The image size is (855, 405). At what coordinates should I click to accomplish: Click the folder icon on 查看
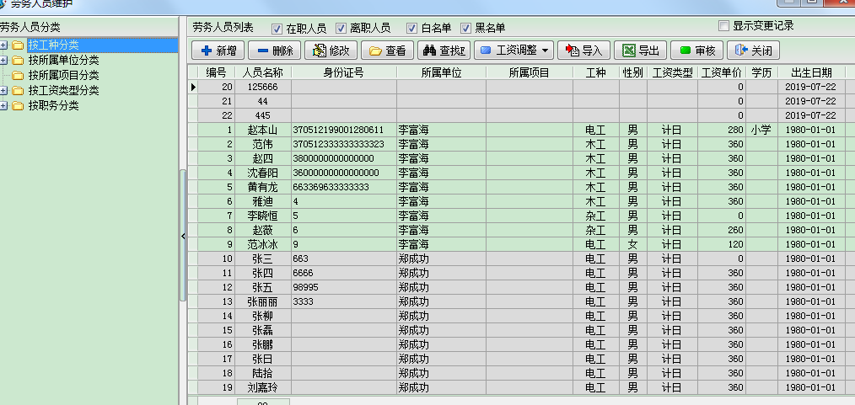(375, 51)
